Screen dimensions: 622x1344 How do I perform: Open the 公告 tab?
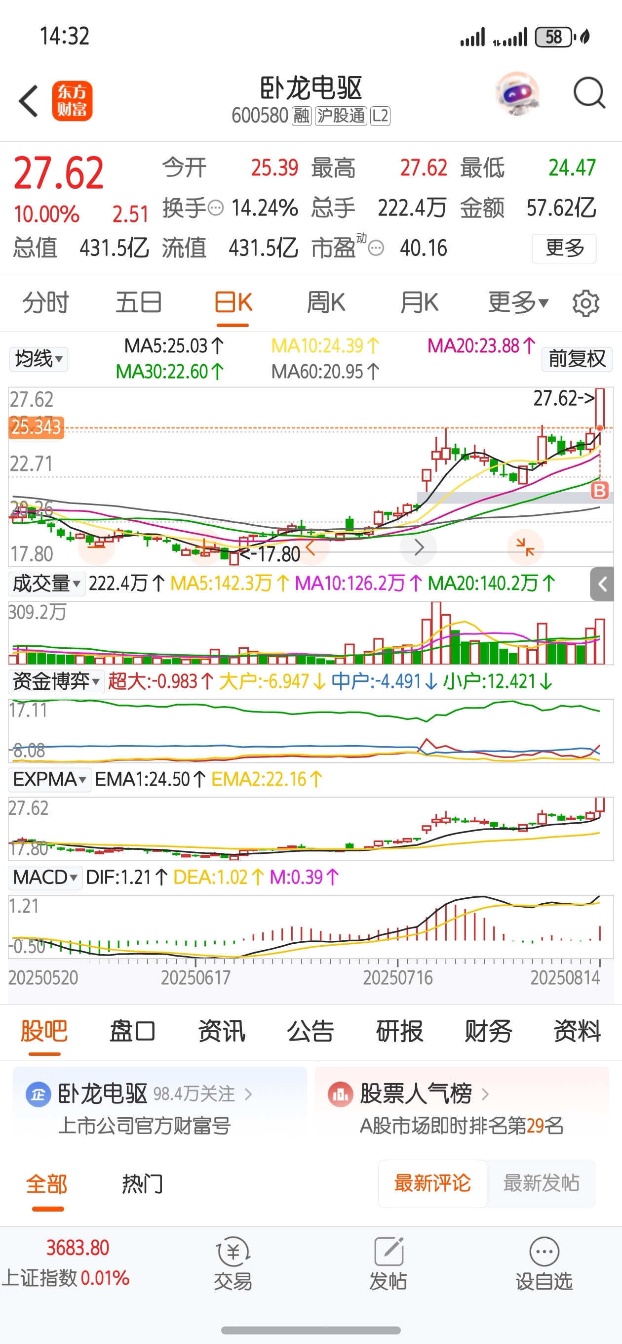click(x=310, y=1032)
